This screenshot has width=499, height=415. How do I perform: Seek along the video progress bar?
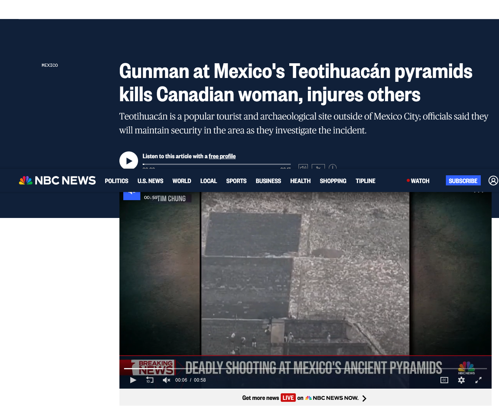coord(306,368)
